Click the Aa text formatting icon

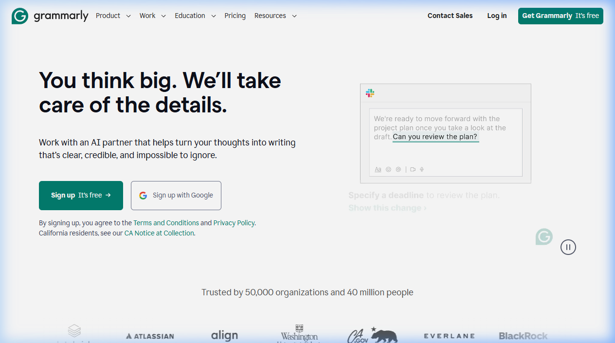[378, 169]
